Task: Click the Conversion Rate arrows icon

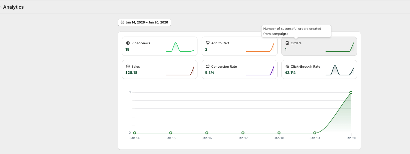Action: click(x=208, y=66)
